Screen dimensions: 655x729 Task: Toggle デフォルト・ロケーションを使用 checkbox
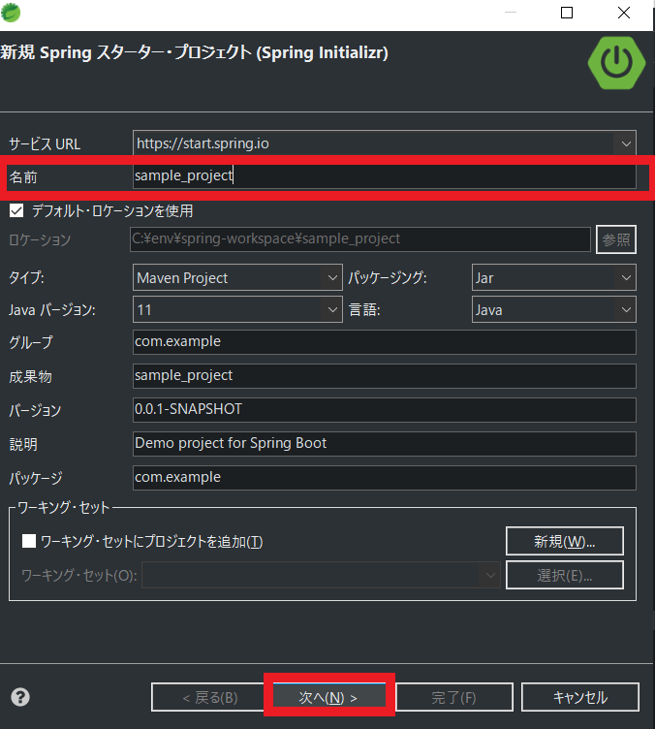pos(16,210)
